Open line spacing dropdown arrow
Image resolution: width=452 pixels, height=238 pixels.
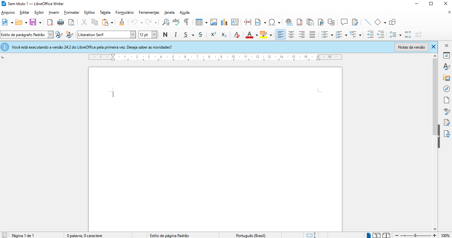pos(400,35)
